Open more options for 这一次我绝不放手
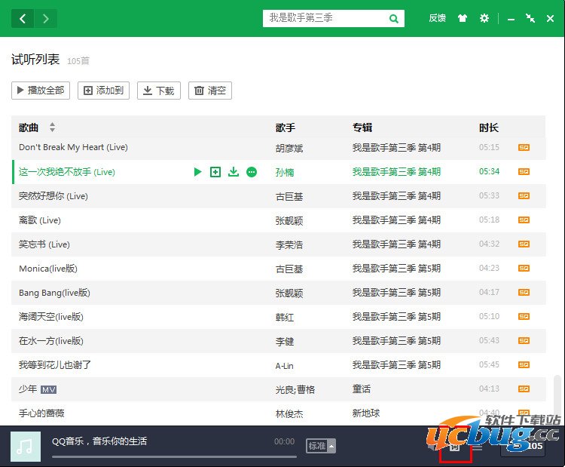Image resolution: width=565 pixels, height=467 pixels. (x=252, y=172)
